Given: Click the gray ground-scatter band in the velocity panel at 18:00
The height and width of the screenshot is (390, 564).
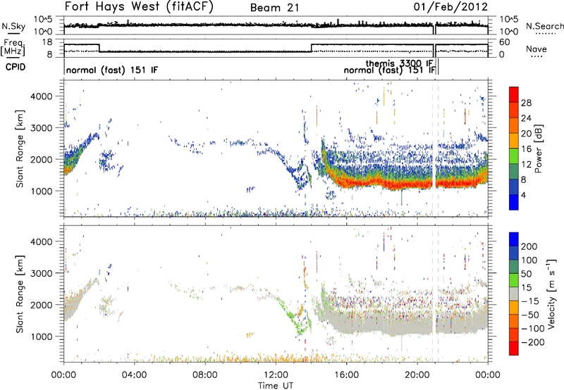Looking at the screenshot, I should point(381,322).
